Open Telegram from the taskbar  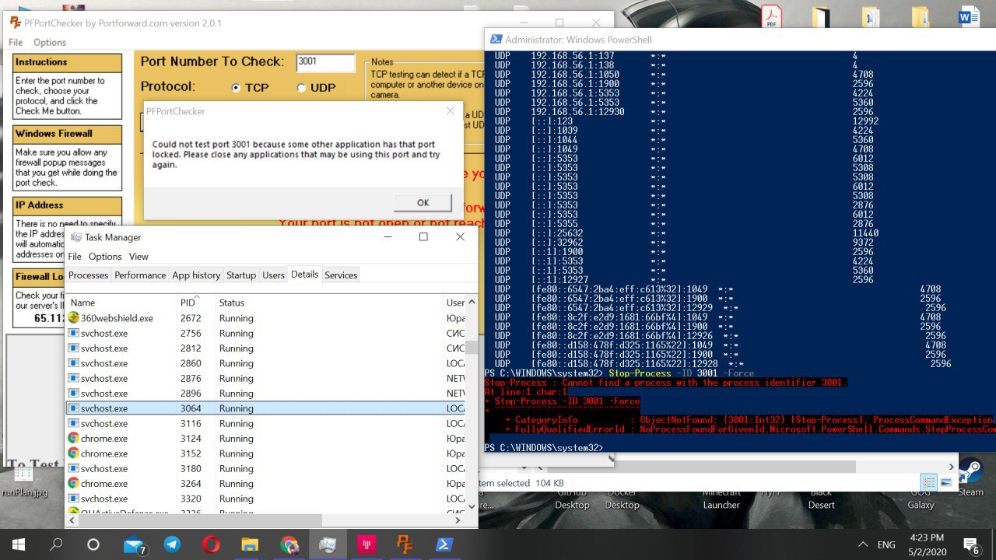(x=172, y=544)
